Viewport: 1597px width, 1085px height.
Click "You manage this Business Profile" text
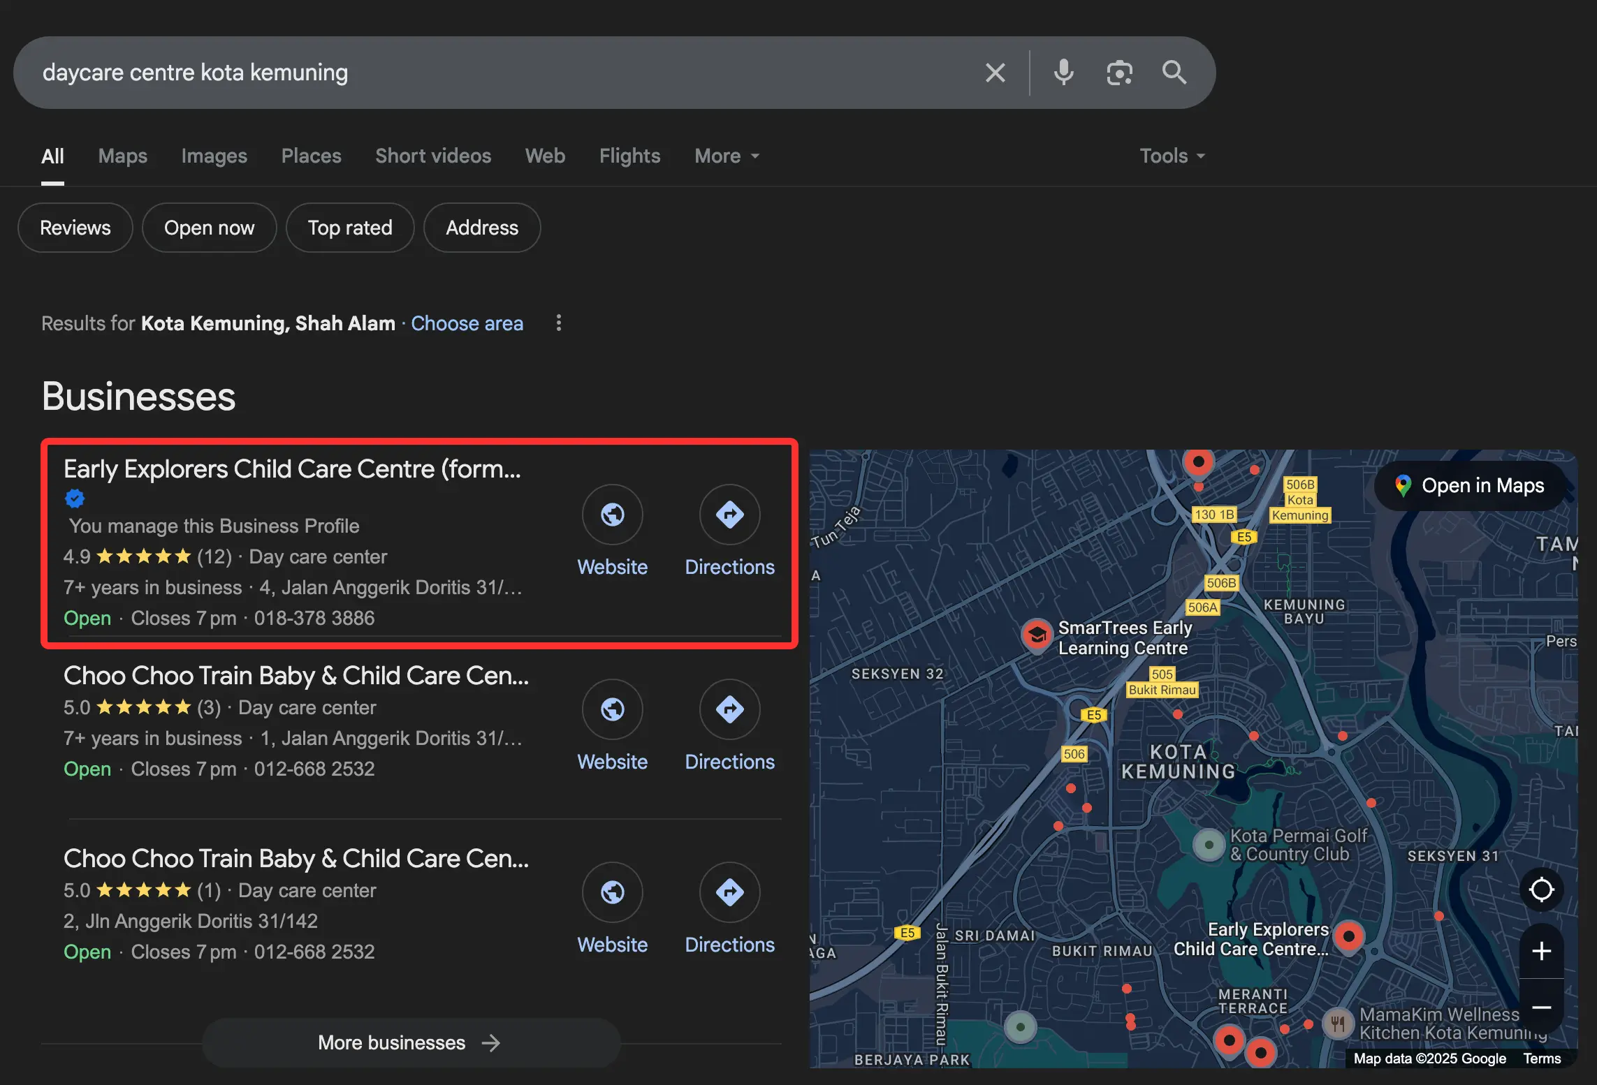tap(214, 526)
